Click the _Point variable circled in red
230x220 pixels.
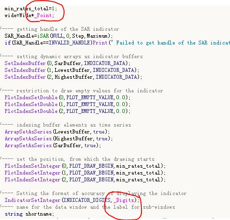coord(43,15)
